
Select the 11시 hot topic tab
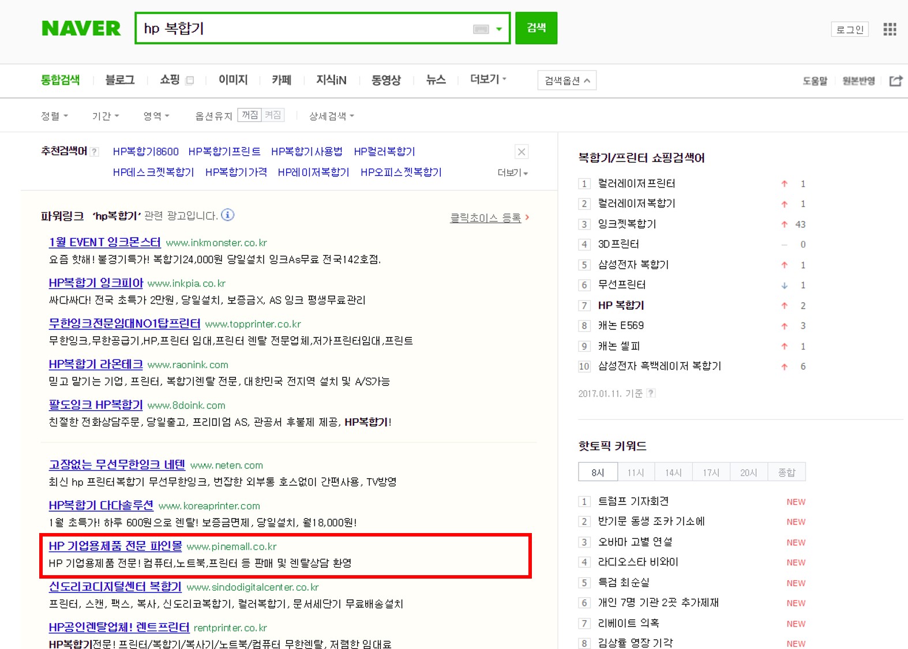pyautogui.click(x=636, y=472)
